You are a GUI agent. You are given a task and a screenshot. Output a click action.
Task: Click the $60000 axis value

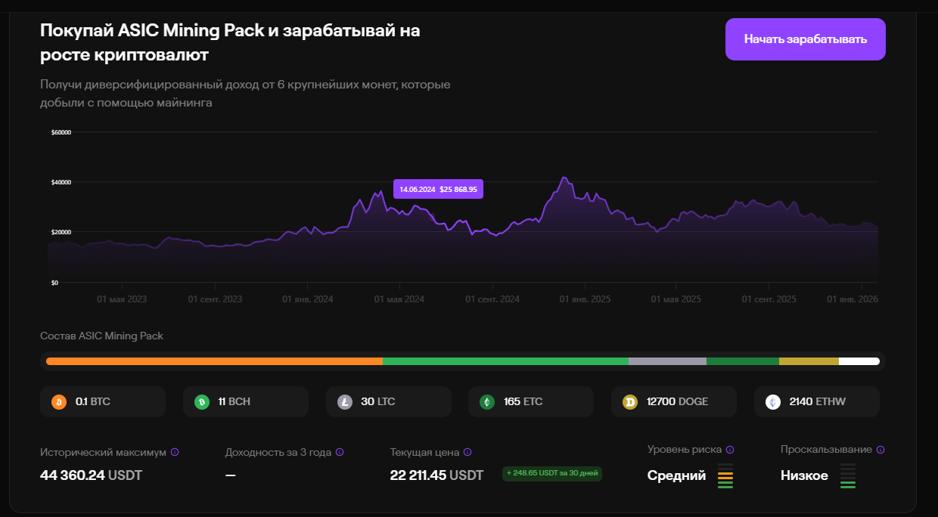[x=61, y=132]
